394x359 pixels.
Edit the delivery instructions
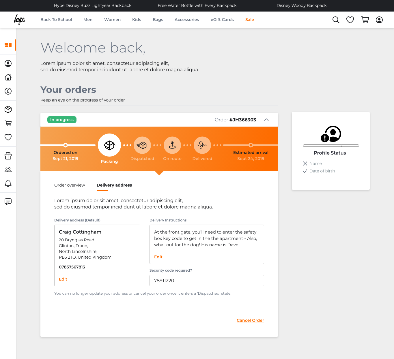pos(158,257)
